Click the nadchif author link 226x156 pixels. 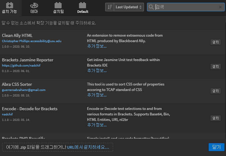[x=7, y=114]
